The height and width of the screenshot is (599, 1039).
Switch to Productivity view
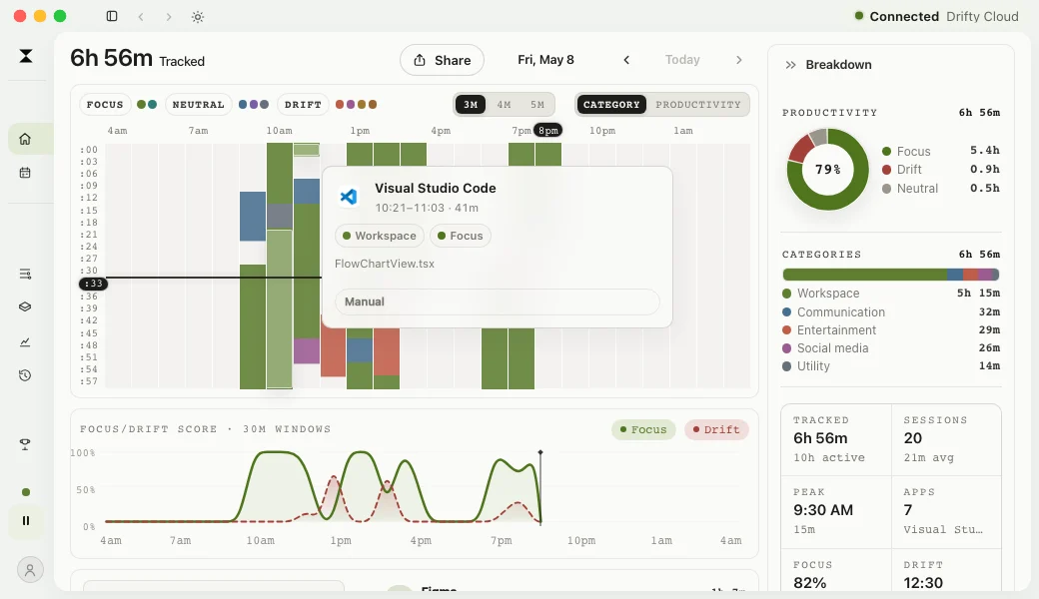pos(698,105)
